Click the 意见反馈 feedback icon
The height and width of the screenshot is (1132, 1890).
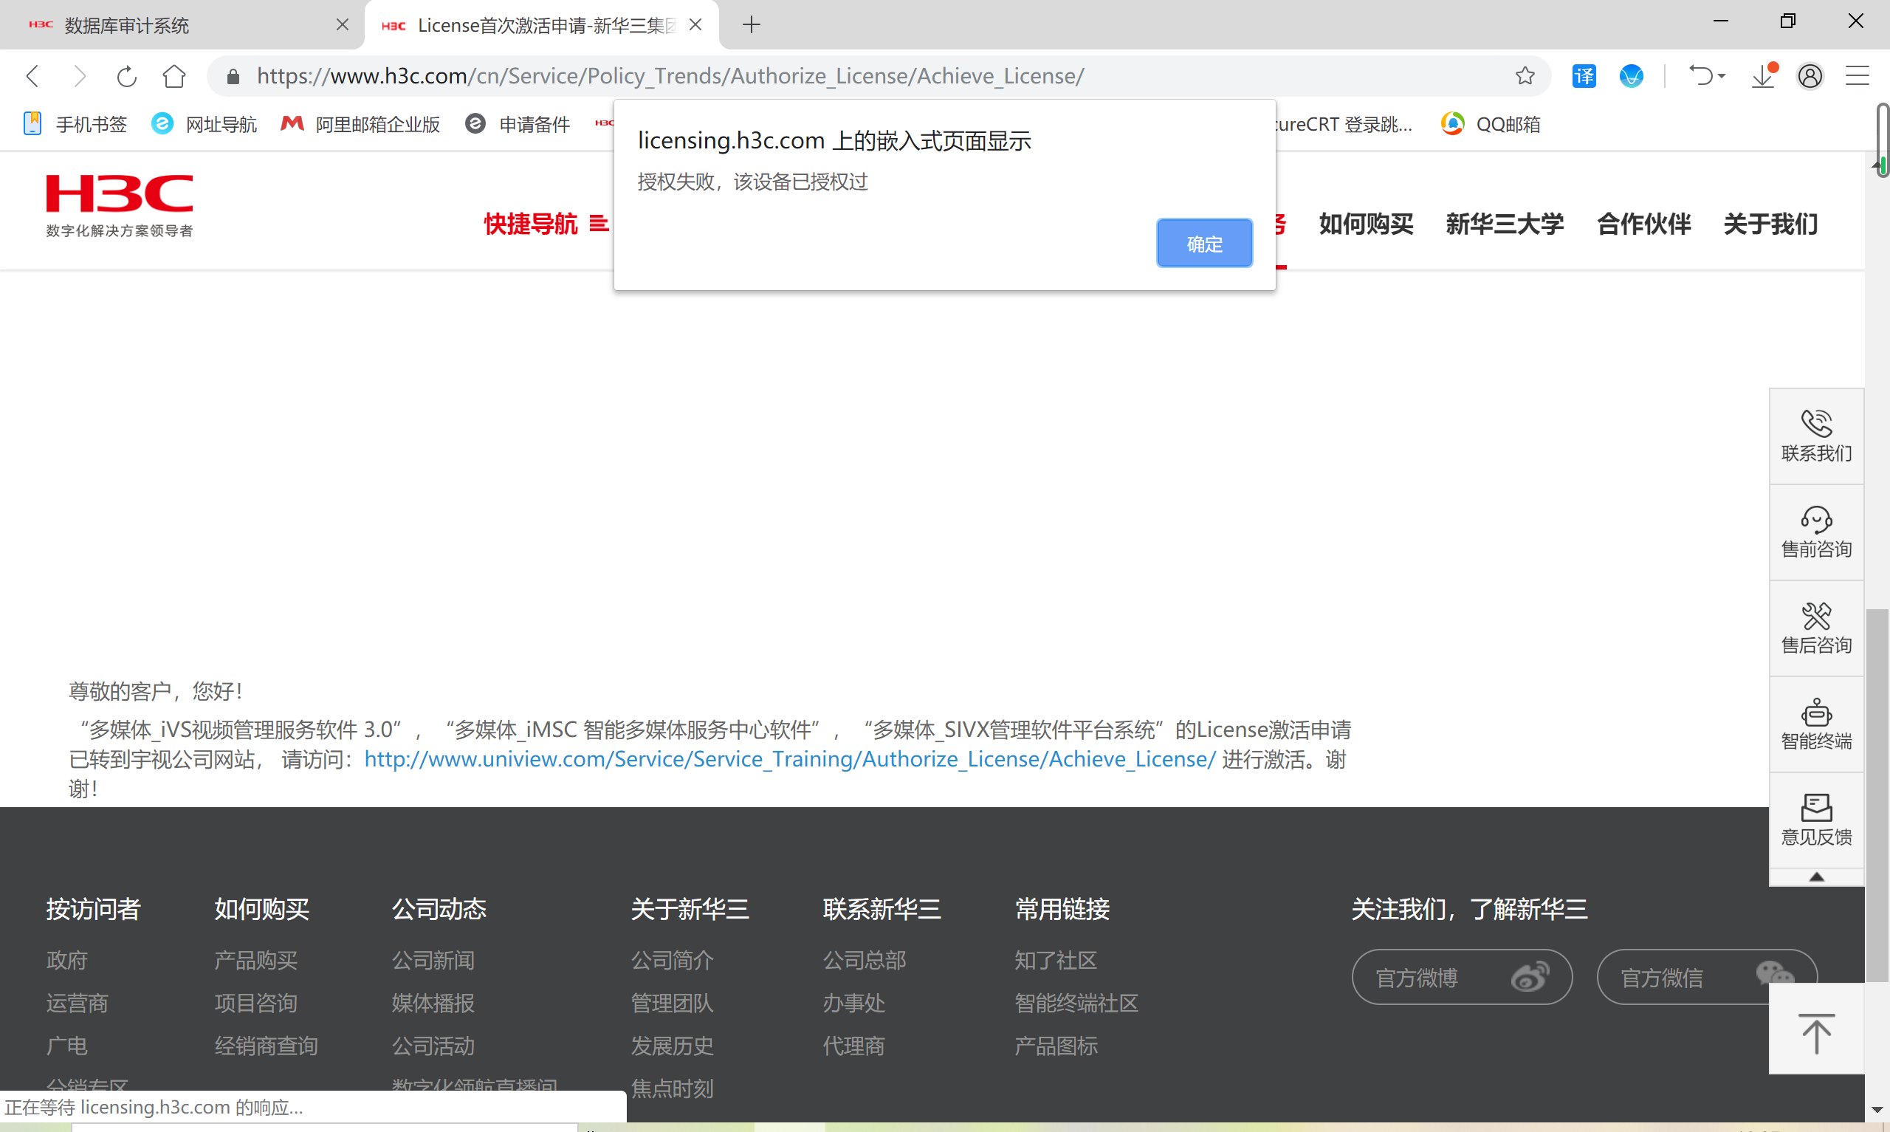pos(1815,807)
